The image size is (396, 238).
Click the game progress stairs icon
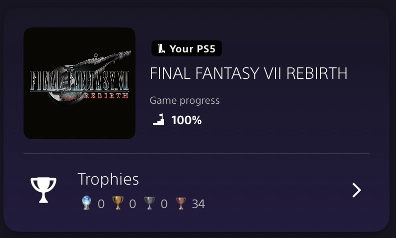[158, 120]
